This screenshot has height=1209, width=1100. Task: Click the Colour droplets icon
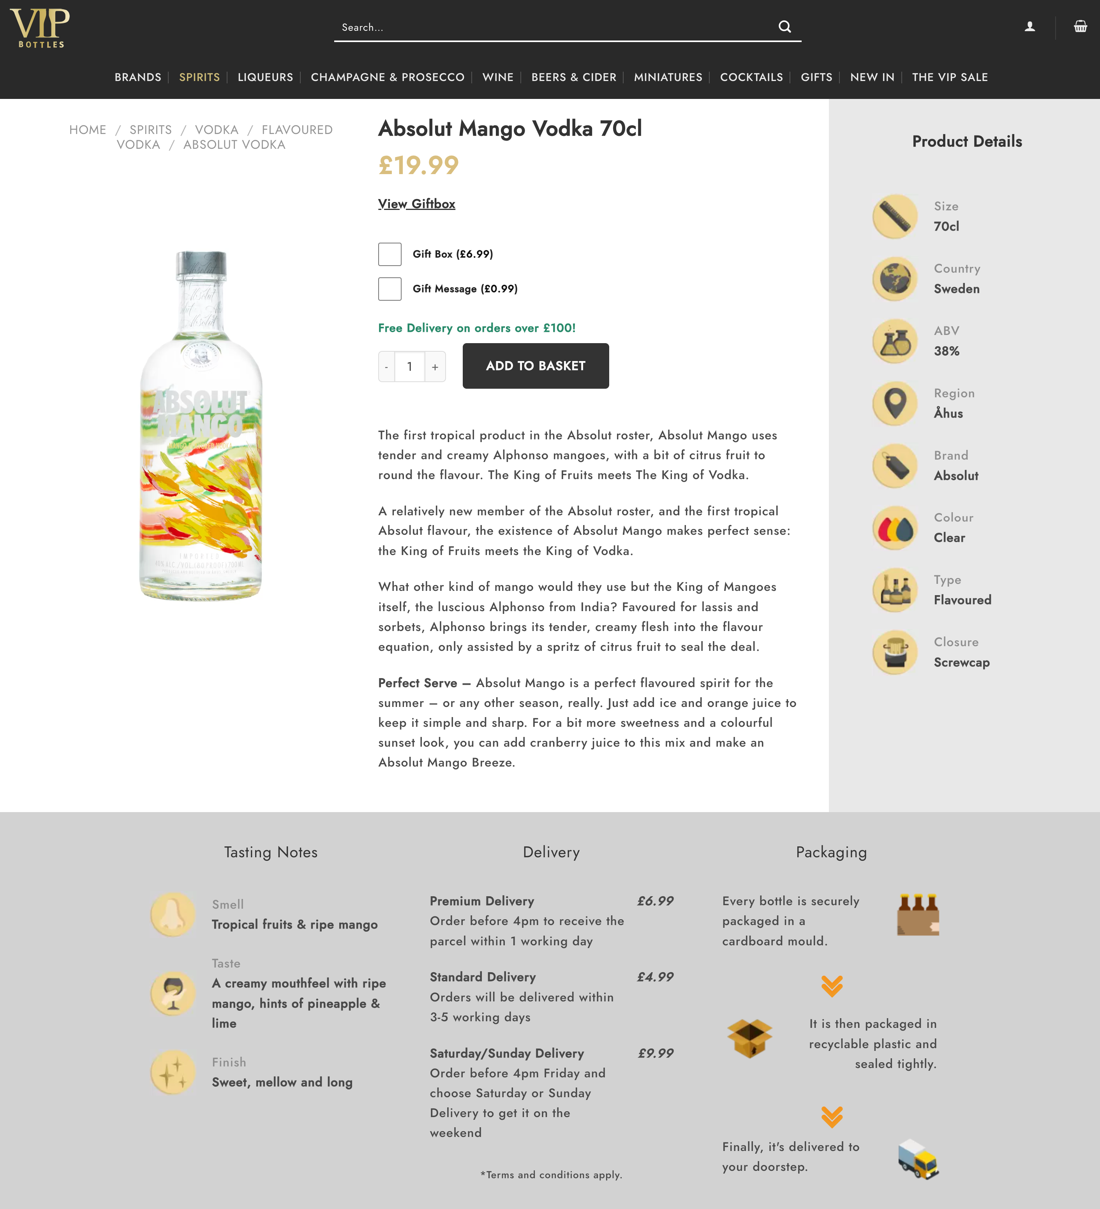point(895,528)
